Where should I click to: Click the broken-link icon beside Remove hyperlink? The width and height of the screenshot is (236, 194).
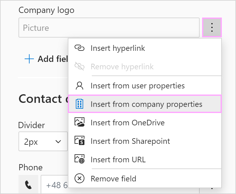(x=79, y=66)
